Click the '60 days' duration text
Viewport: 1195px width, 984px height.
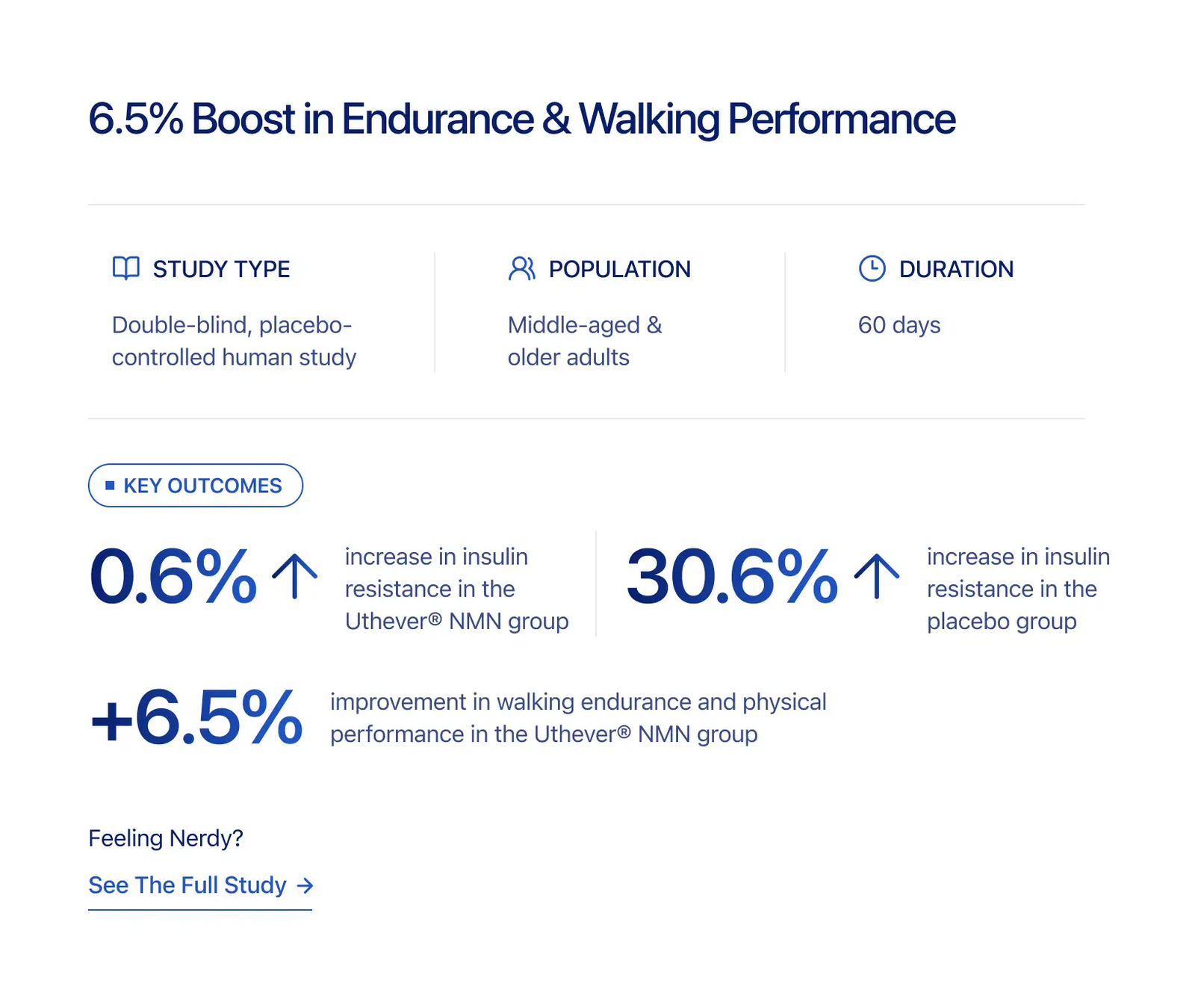(x=899, y=325)
